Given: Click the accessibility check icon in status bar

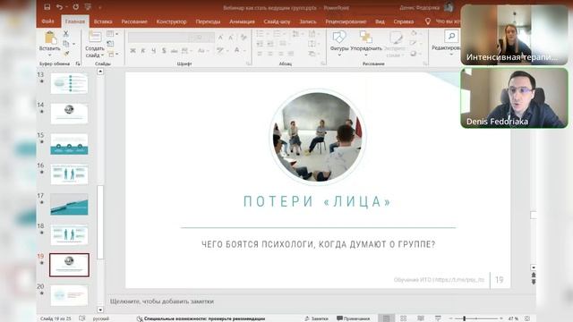Looking at the screenshot, I should (140, 318).
